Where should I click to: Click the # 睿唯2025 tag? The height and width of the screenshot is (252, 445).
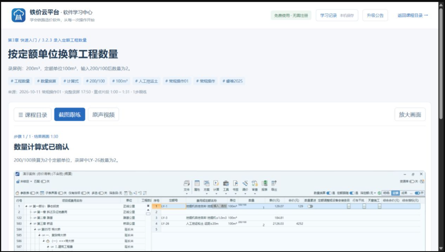pyautogui.click(x=233, y=81)
